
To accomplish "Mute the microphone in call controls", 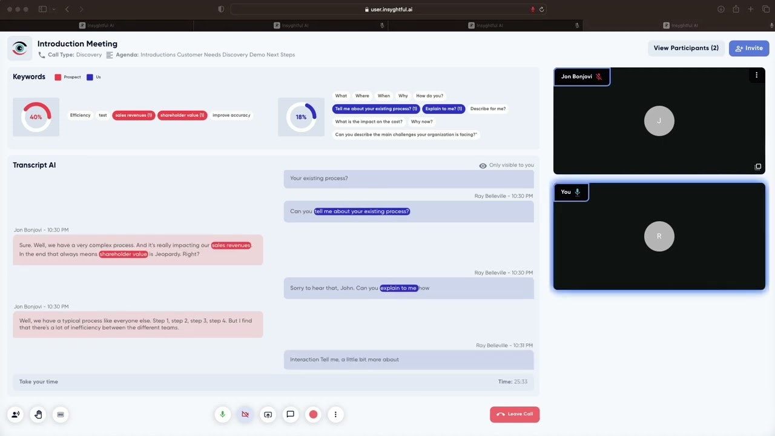I will pos(222,414).
